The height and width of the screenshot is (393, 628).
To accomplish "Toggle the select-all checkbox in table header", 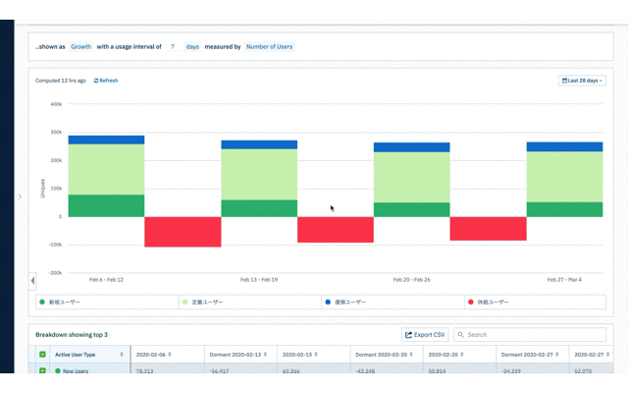I will tap(42, 354).
